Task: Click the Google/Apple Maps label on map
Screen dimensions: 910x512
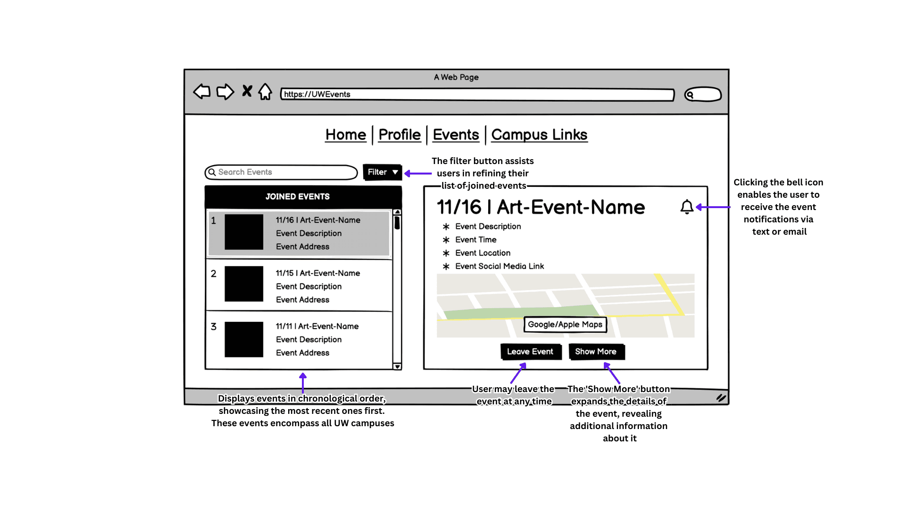Action: pyautogui.click(x=565, y=325)
